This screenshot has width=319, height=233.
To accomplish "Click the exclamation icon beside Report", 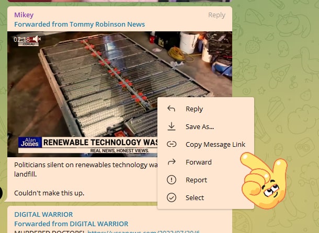I will tap(171, 180).
